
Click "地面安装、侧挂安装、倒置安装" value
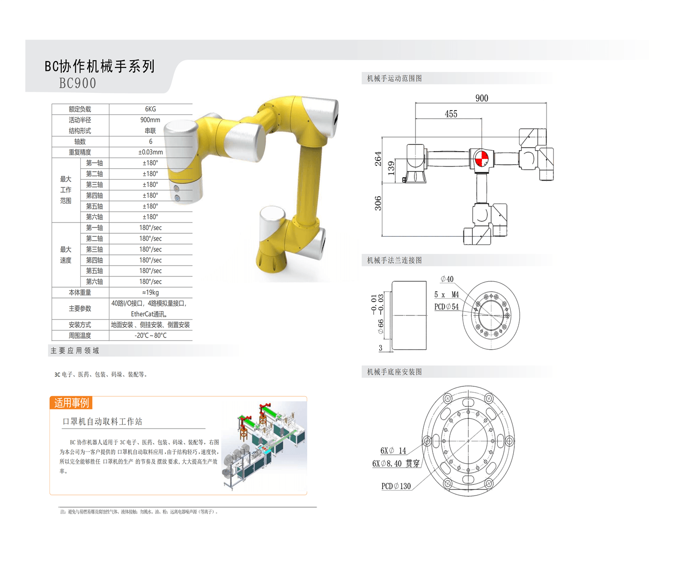click(150, 325)
